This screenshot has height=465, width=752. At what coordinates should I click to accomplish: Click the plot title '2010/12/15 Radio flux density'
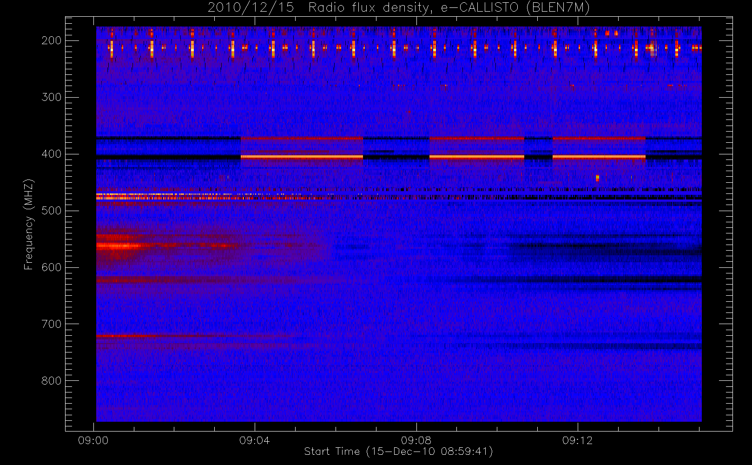(x=399, y=7)
